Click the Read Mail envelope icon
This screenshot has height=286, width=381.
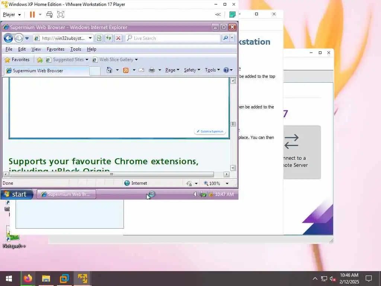pos(141,70)
